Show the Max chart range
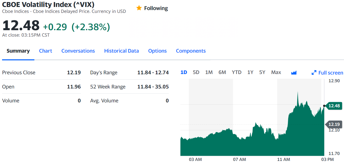The image size is (344, 163). tap(276, 72)
